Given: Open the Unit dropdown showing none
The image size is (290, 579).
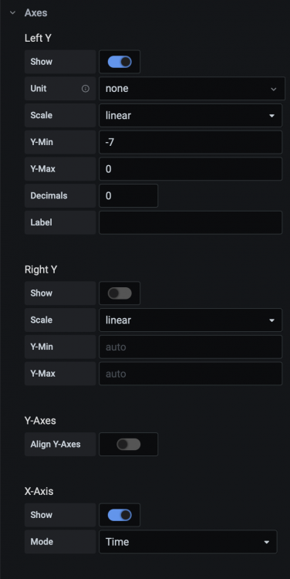Looking at the screenshot, I should 192,89.
